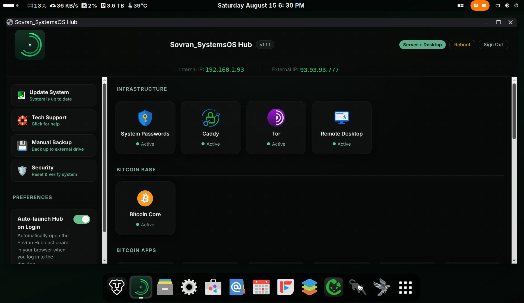The image size is (524, 303).
Task: Click the Reboot button
Action: tap(462, 45)
